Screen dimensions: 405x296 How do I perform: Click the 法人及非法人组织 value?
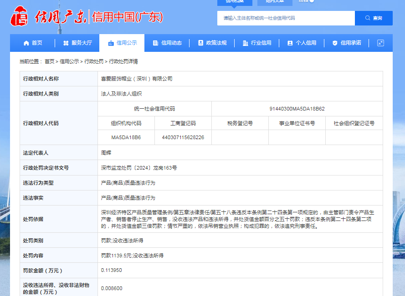[x=121, y=94]
